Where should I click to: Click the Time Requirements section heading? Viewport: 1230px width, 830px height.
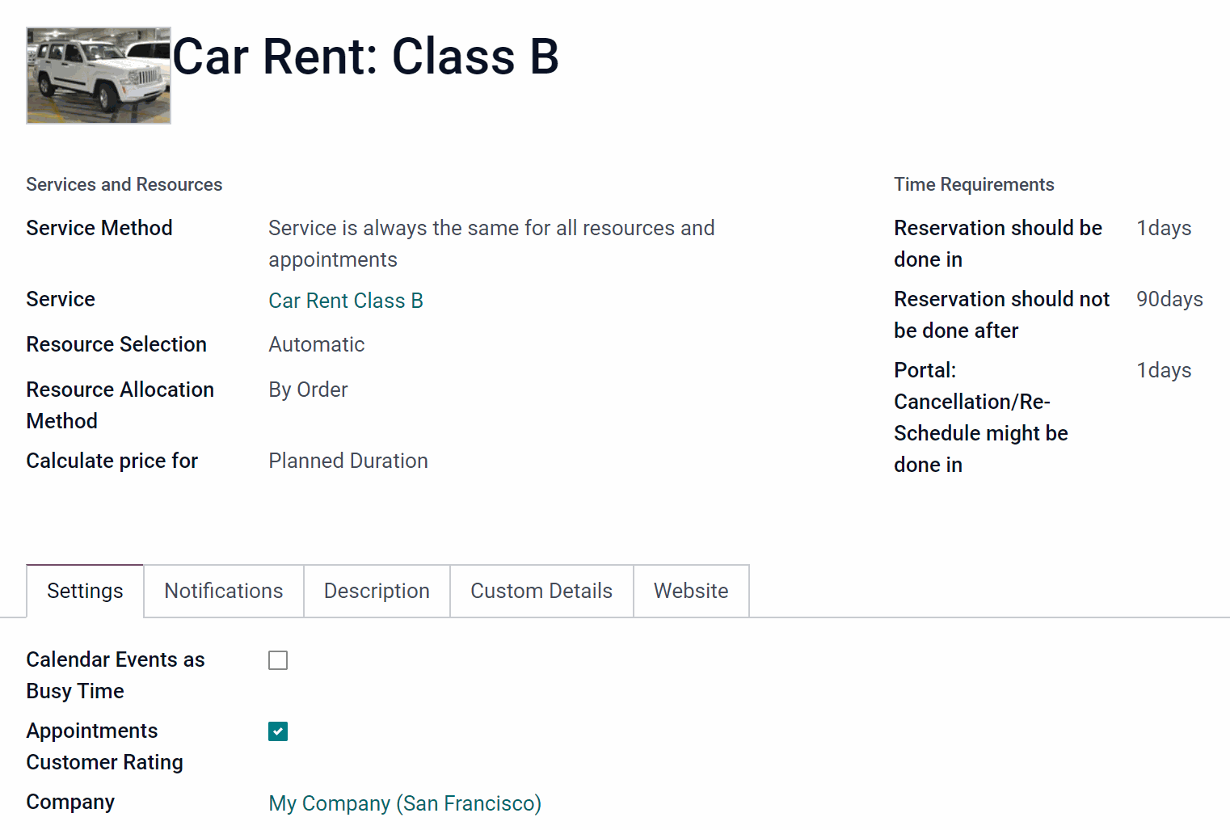(974, 184)
